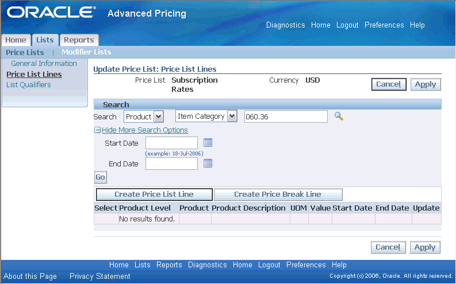This screenshot has width=456, height=284.
Task: Open Price List Lines in side navigation
Action: pyautogui.click(x=34, y=74)
